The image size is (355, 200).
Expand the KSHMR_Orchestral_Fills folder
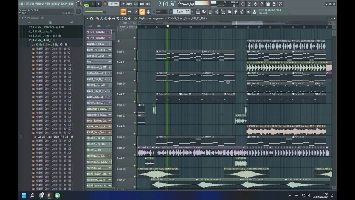tap(47, 36)
